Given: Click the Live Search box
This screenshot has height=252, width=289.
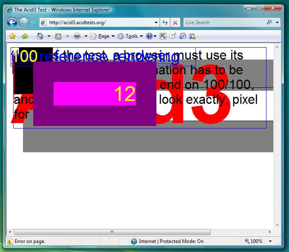Looking at the screenshot, I should pyautogui.click(x=224, y=23).
